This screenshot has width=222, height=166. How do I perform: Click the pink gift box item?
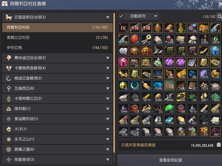coord(123,62)
